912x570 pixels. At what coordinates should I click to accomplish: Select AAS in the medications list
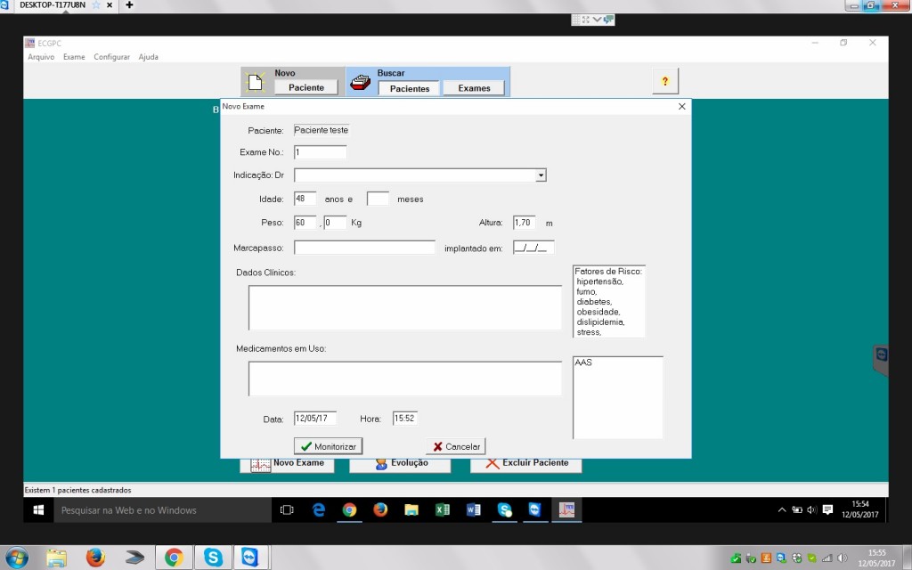coord(582,362)
